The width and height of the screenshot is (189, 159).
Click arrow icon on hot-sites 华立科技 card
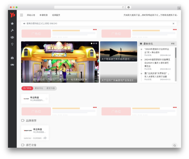click(46, 99)
